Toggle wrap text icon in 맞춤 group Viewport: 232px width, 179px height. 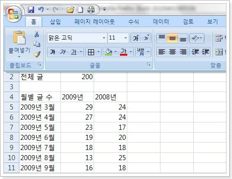tap(219, 38)
